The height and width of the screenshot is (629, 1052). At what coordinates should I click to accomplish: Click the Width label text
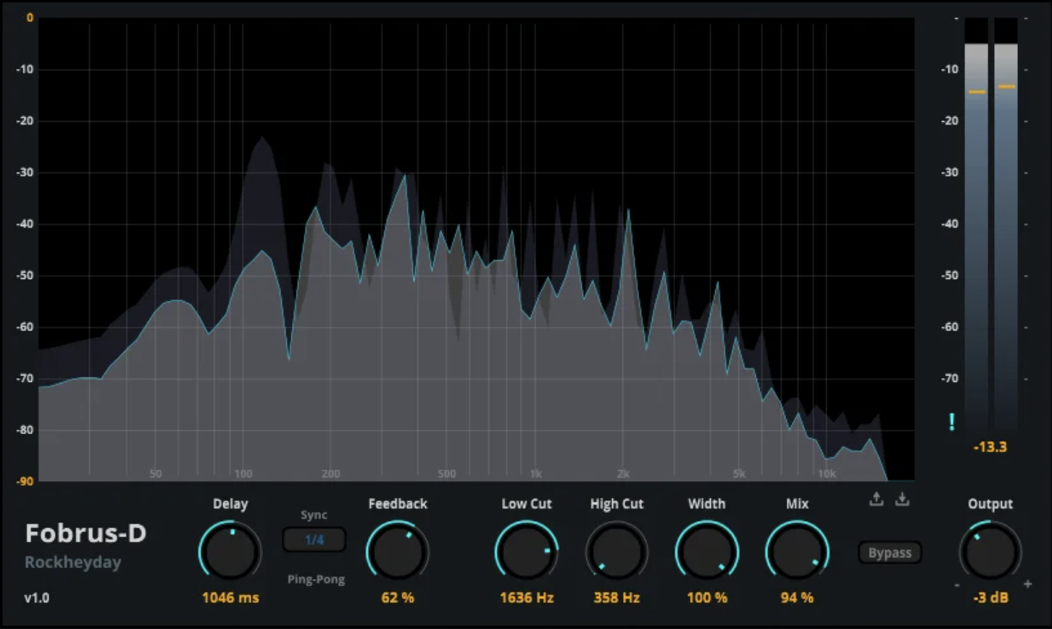(x=706, y=504)
